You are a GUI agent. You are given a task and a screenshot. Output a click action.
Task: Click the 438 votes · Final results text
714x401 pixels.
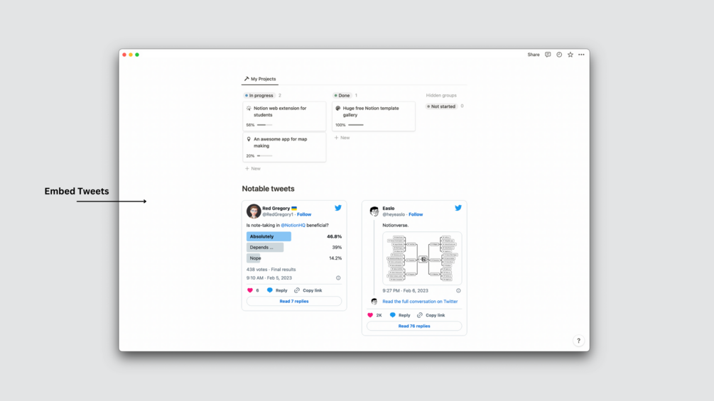(x=271, y=270)
